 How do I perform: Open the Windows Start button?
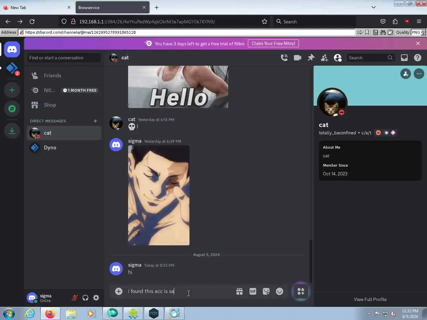point(9,314)
